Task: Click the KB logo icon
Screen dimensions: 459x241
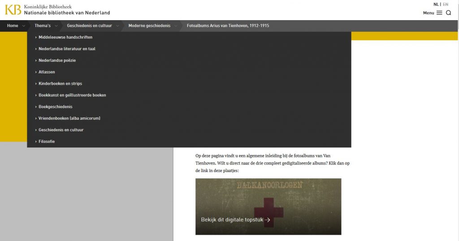Action: pos(13,9)
